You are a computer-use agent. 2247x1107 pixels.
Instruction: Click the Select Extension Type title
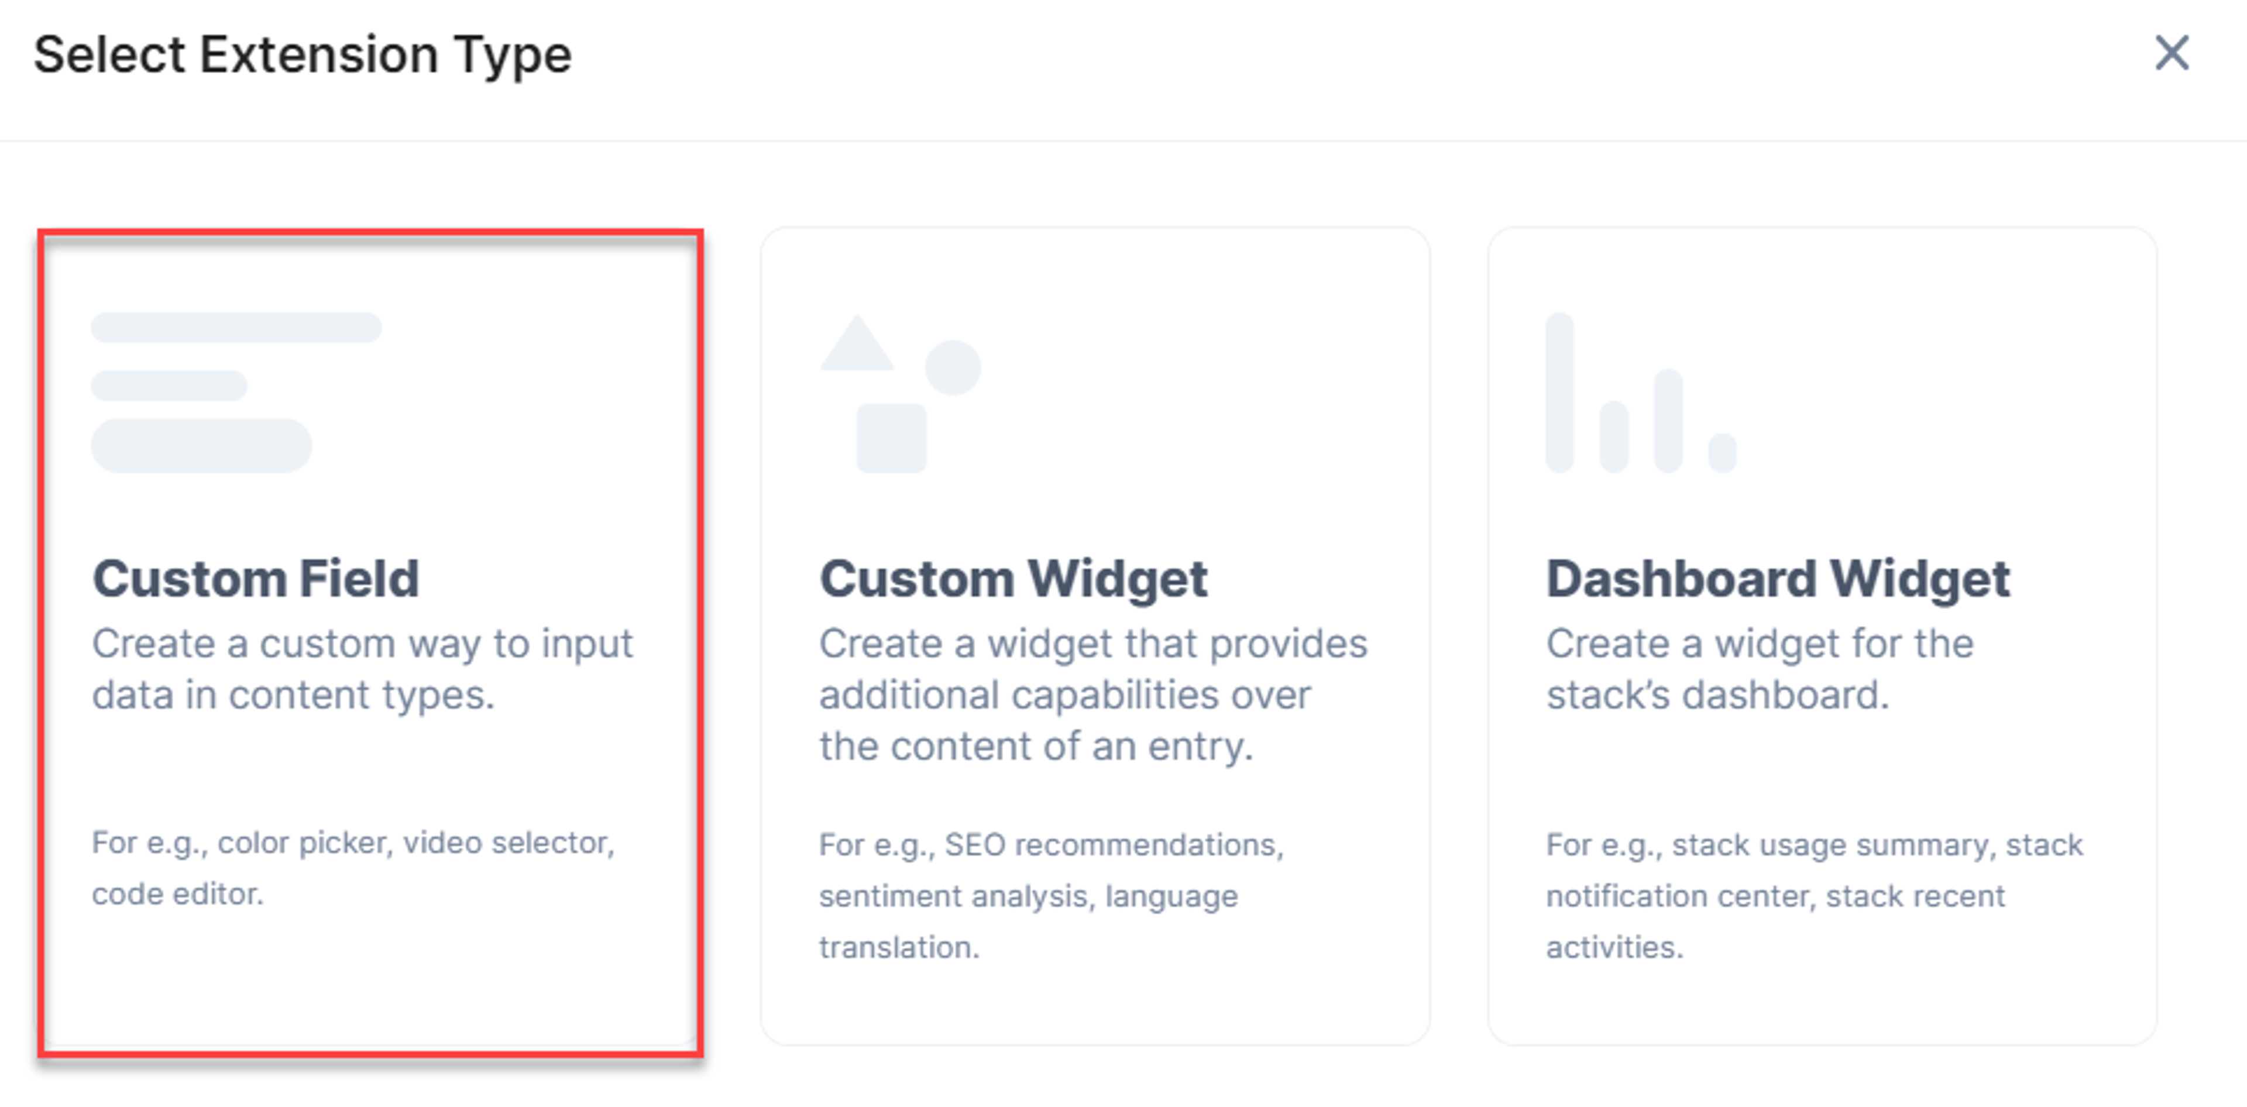click(303, 54)
